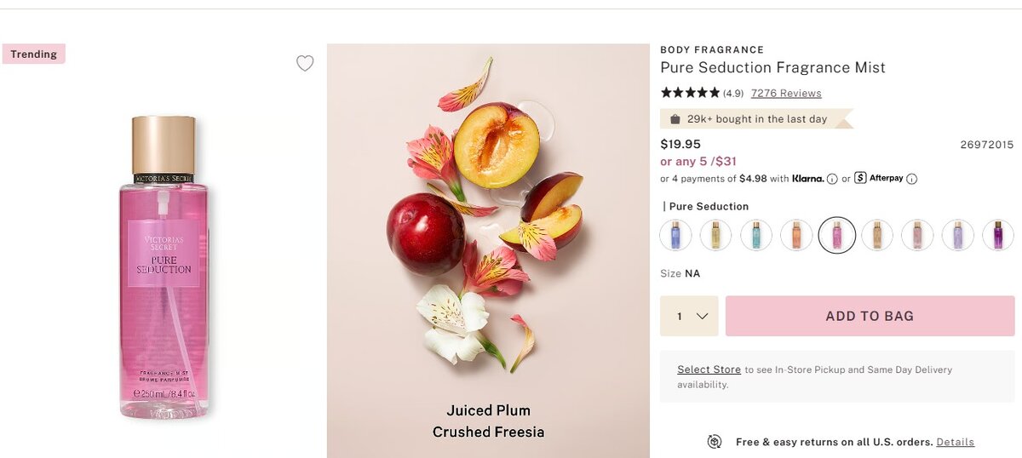Click the Select Store link
The width and height of the screenshot is (1022, 458).
pyautogui.click(x=709, y=369)
